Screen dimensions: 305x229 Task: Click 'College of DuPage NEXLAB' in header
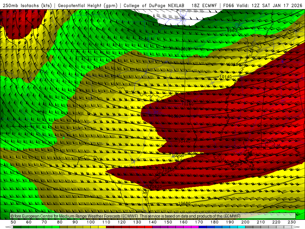pyautogui.click(x=154, y=5)
